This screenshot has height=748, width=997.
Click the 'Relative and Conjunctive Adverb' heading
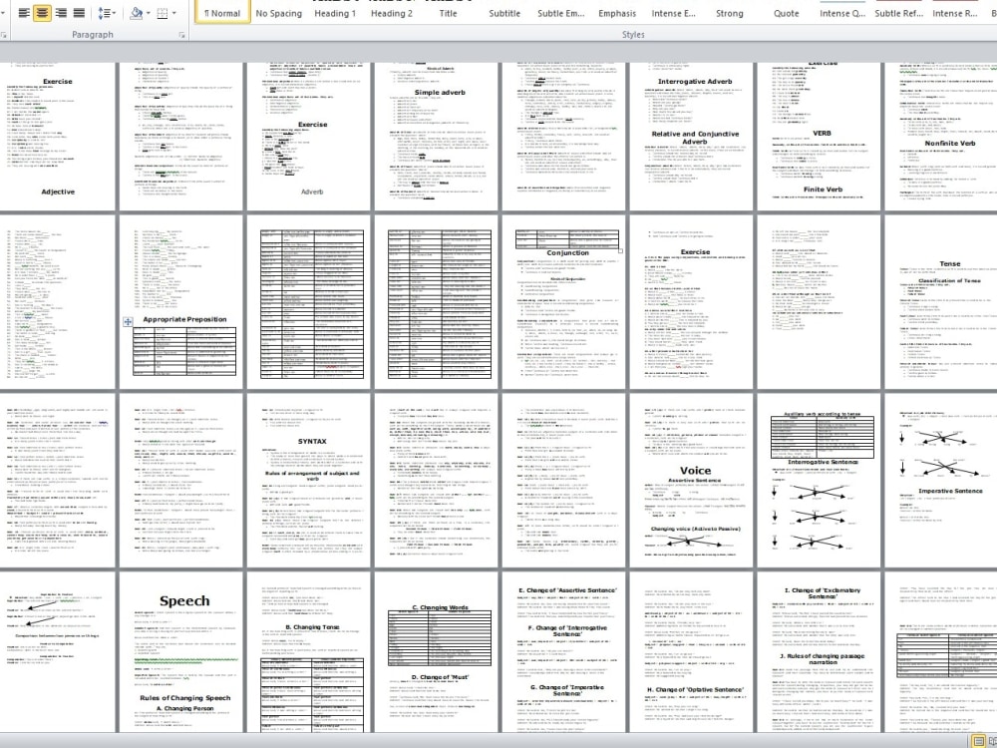pos(695,138)
